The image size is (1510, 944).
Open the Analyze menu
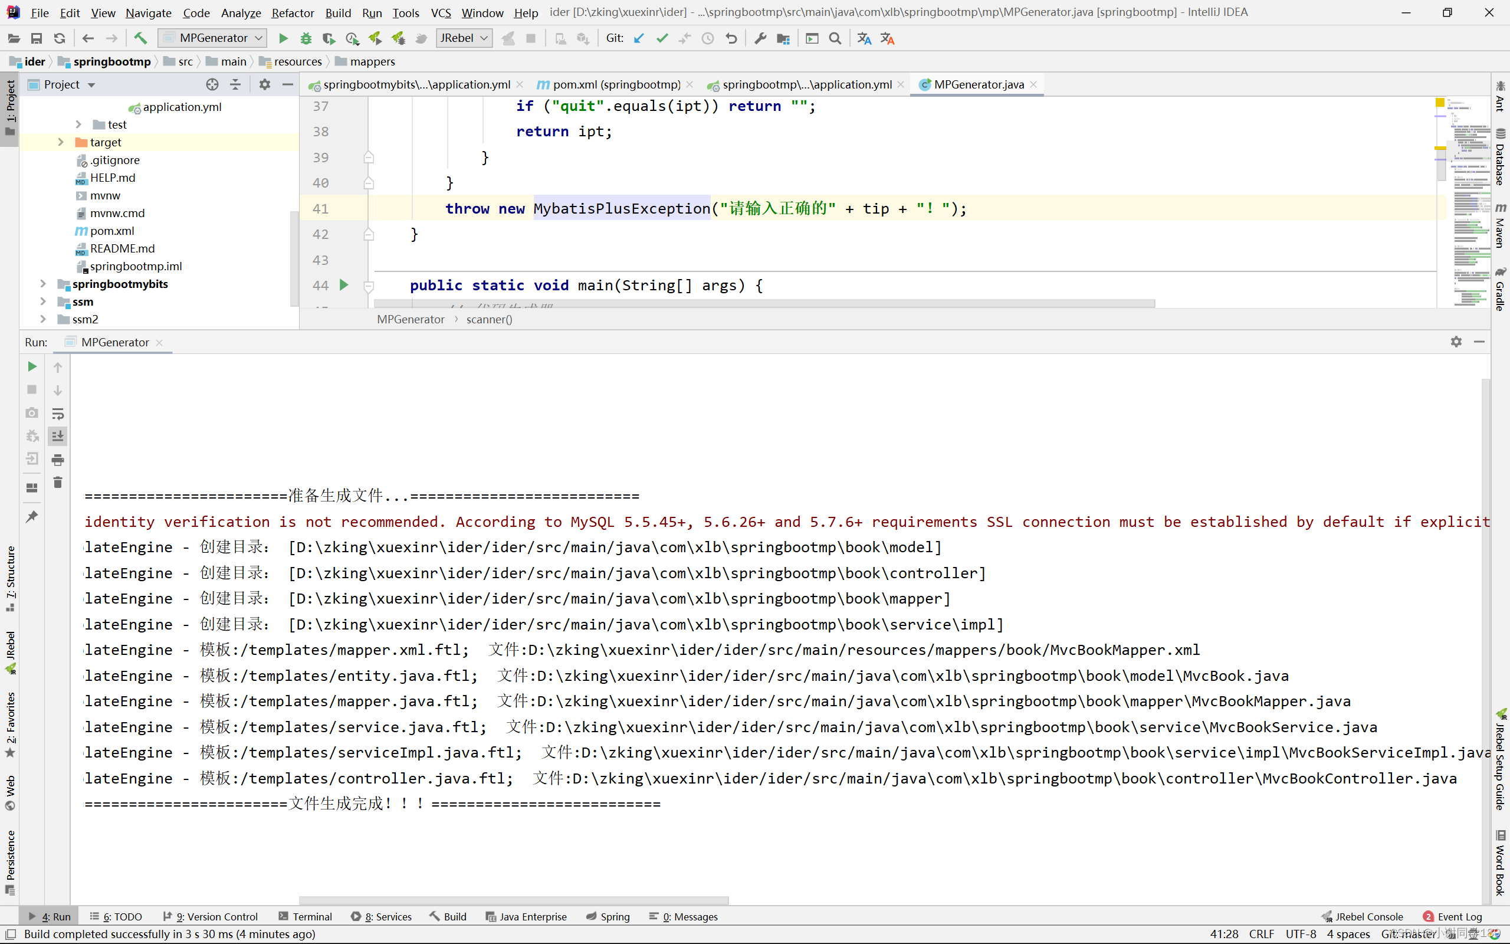click(x=240, y=12)
